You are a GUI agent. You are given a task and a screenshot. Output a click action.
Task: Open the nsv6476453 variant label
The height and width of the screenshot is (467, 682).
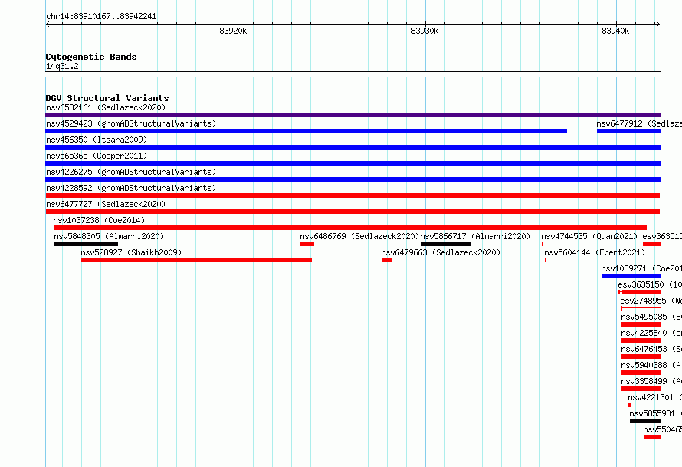651,349
